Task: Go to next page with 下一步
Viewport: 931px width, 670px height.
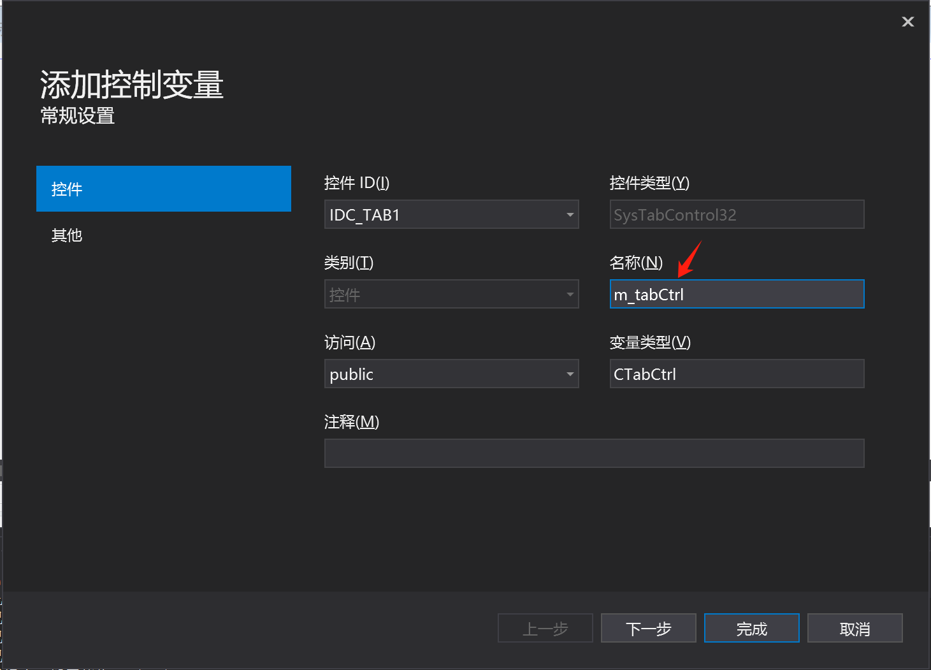Action: pos(649,629)
